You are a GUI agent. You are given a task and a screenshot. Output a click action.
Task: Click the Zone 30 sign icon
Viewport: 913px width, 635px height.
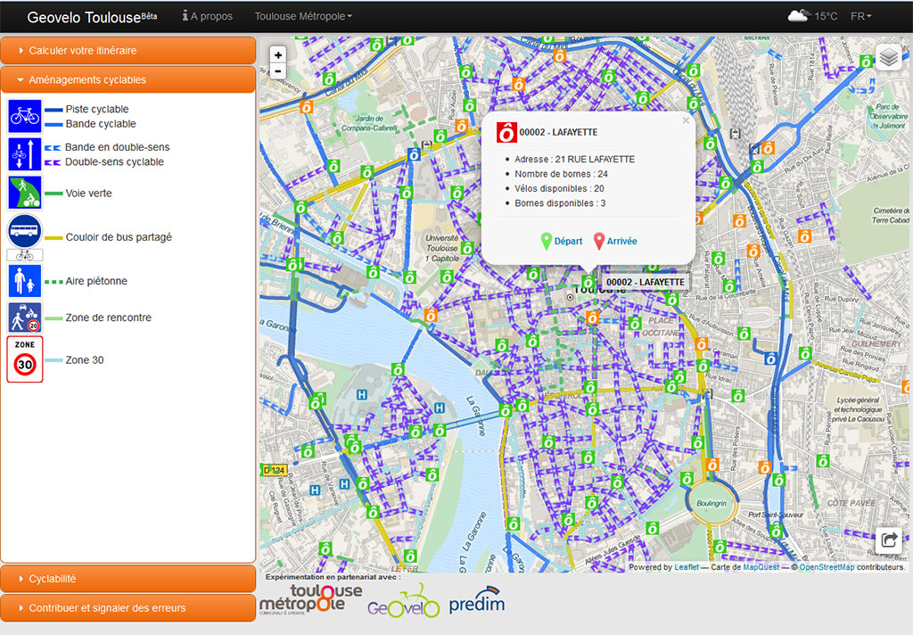pos(25,359)
